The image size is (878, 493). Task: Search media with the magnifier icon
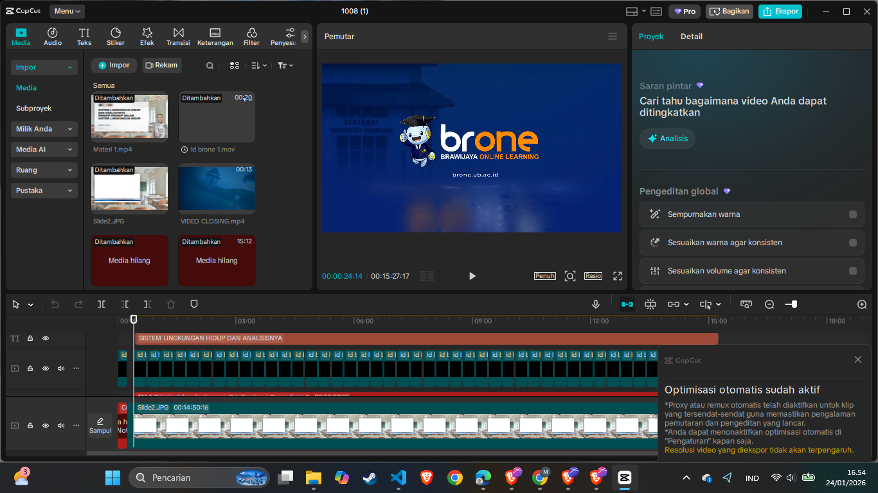point(210,65)
